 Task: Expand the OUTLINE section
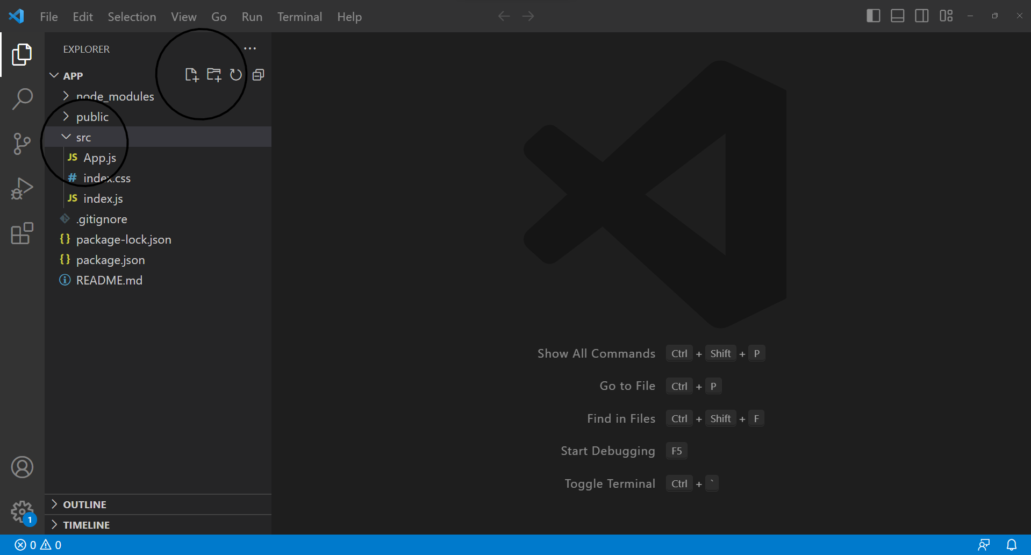point(158,504)
